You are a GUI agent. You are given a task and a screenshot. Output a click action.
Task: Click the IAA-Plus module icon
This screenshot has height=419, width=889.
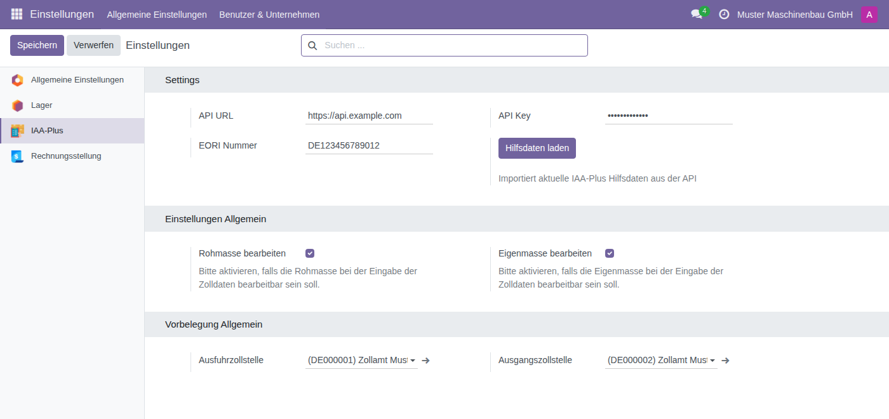[18, 131]
